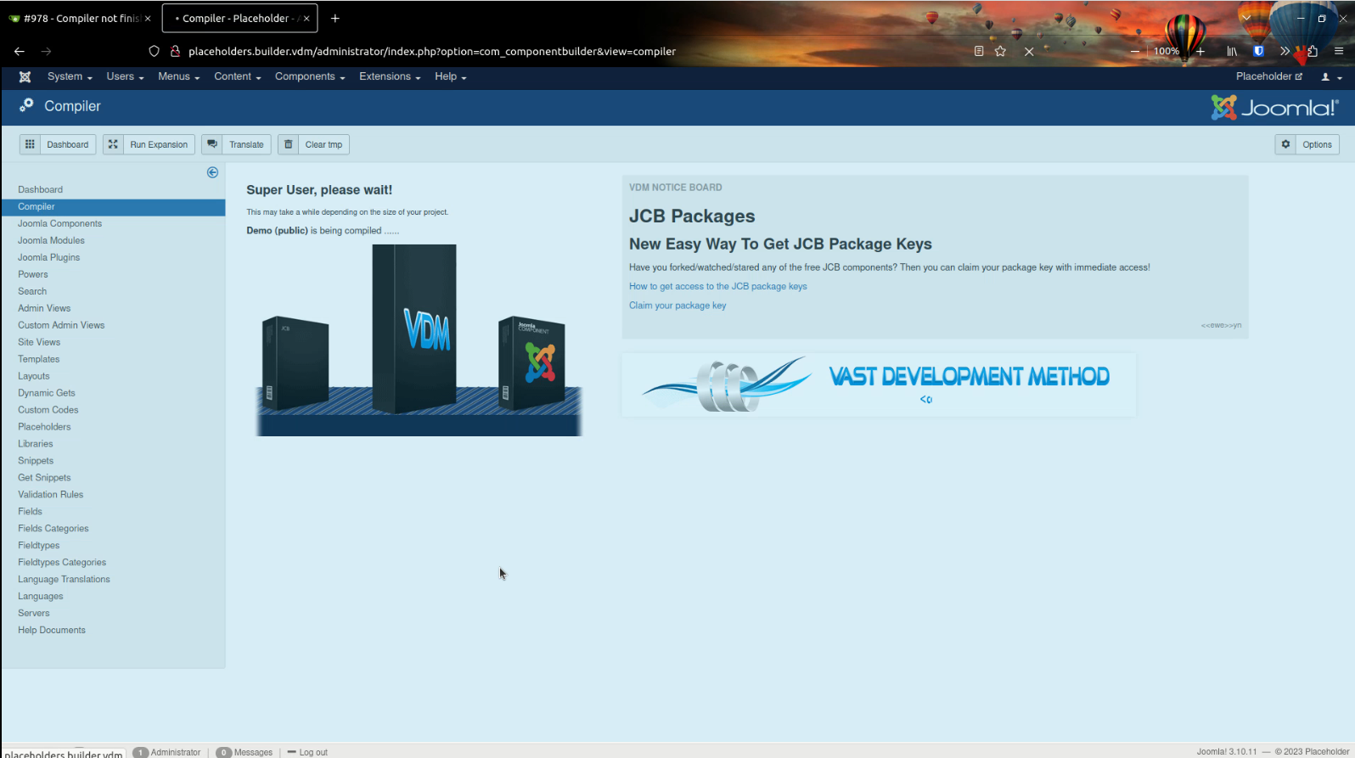Click the browser back arrow

[20, 51]
